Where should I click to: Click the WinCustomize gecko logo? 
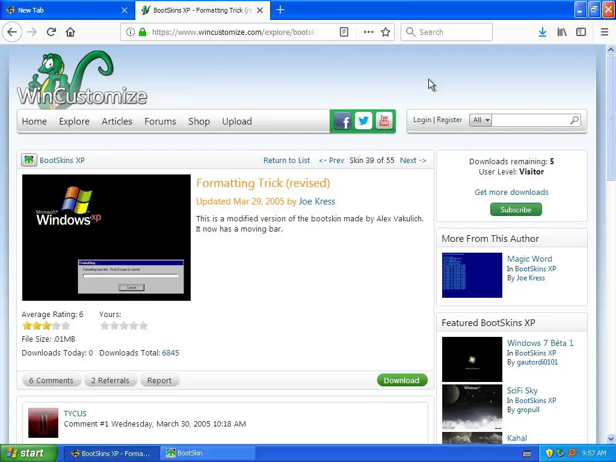click(82, 79)
